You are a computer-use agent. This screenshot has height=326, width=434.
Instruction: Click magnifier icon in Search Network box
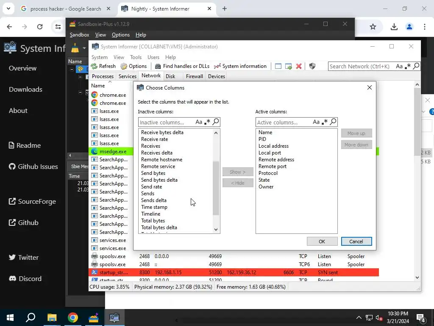click(416, 66)
